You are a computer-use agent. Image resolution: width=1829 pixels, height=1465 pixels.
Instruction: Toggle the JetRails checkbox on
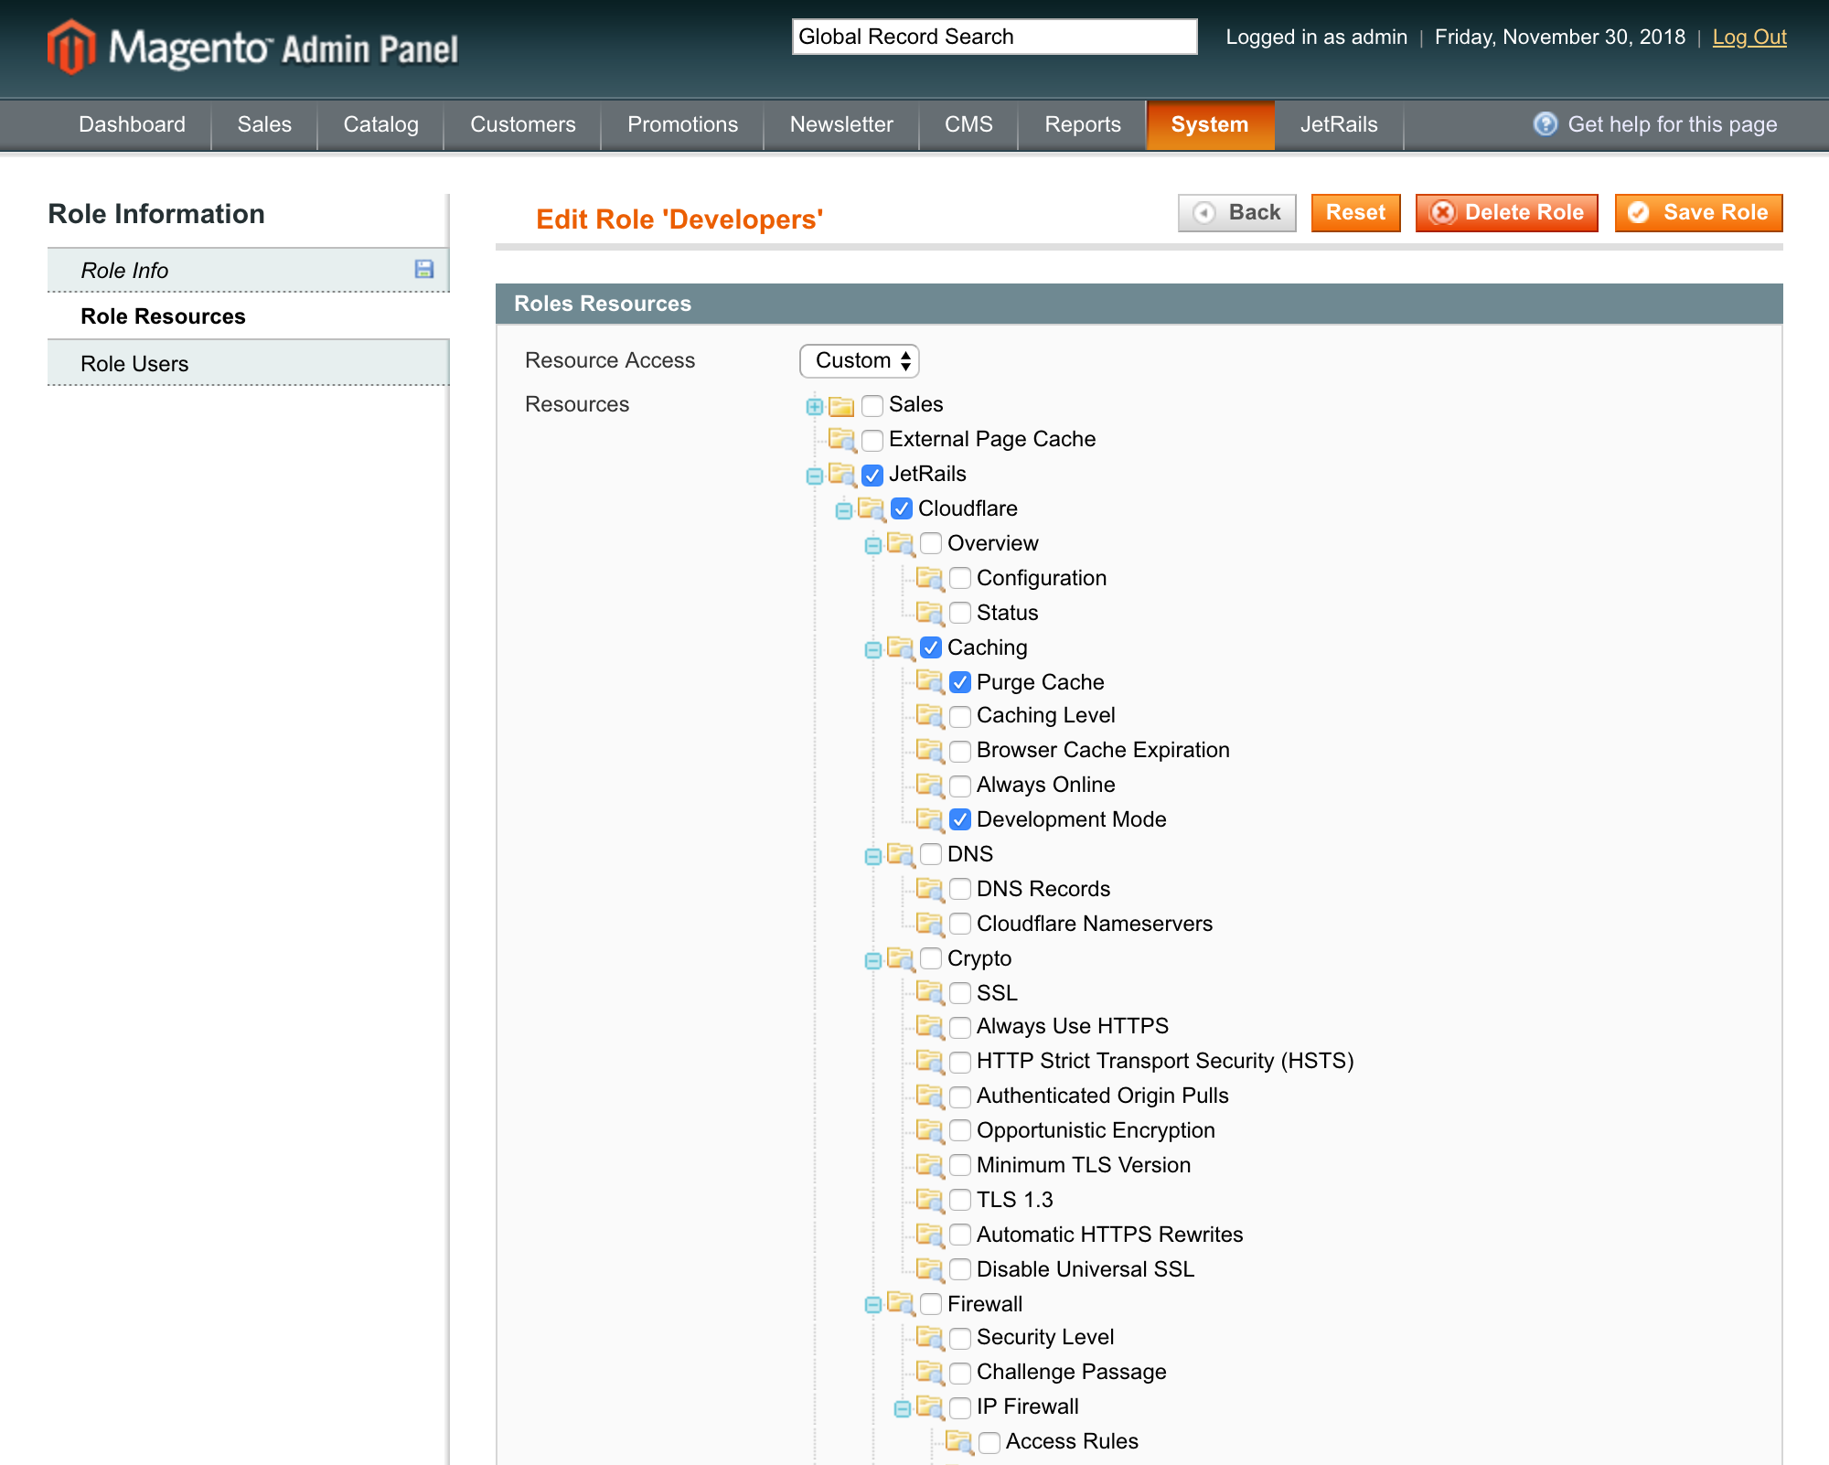point(872,474)
